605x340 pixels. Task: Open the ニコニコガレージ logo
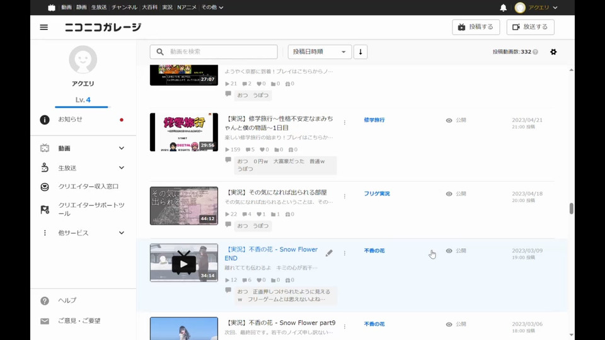click(x=103, y=27)
